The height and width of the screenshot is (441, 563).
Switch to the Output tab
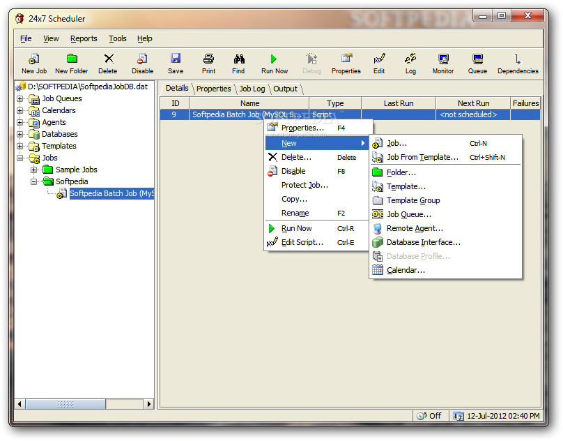point(286,89)
